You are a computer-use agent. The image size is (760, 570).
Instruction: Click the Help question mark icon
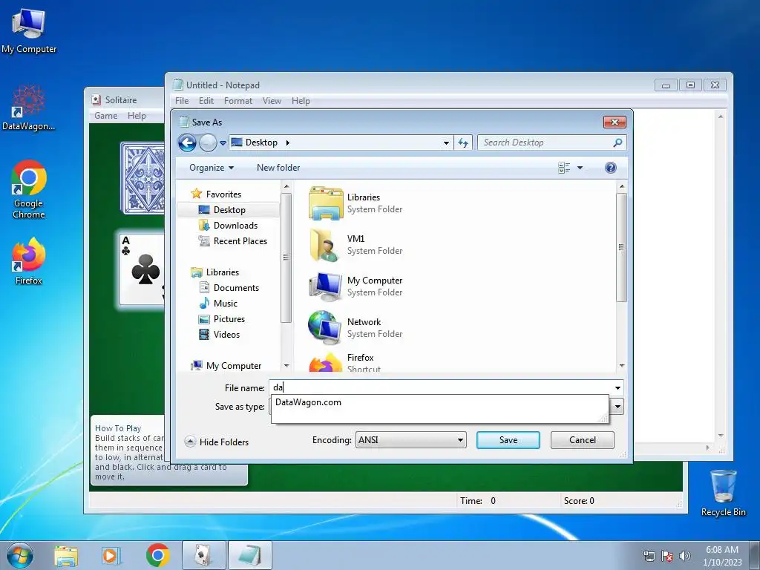pyautogui.click(x=611, y=168)
